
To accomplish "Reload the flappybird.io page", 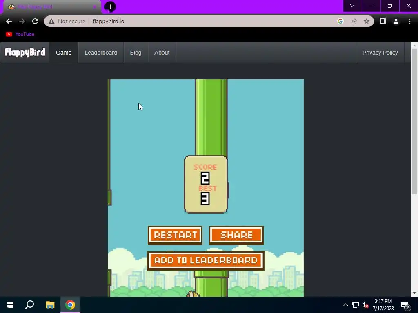I will [x=35, y=21].
